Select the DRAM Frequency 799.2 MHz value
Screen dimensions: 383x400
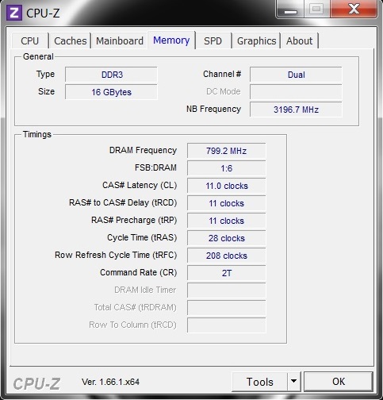227,151
